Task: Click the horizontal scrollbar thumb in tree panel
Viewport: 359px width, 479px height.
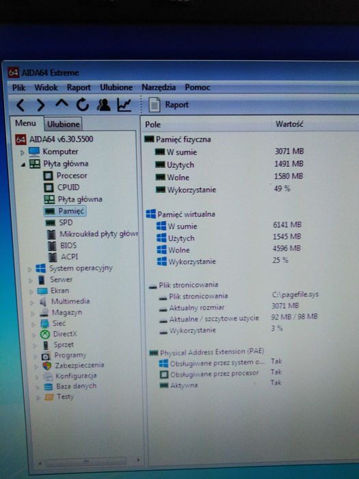Action: click(85, 461)
